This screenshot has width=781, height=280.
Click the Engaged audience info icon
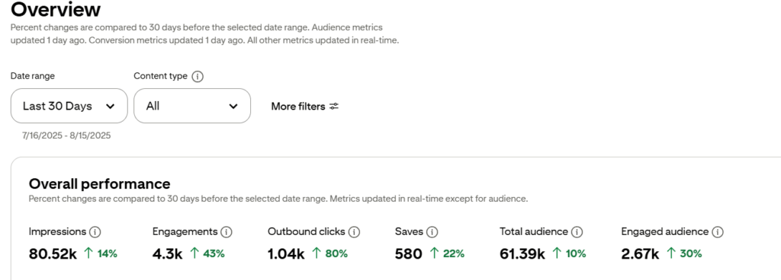point(717,232)
